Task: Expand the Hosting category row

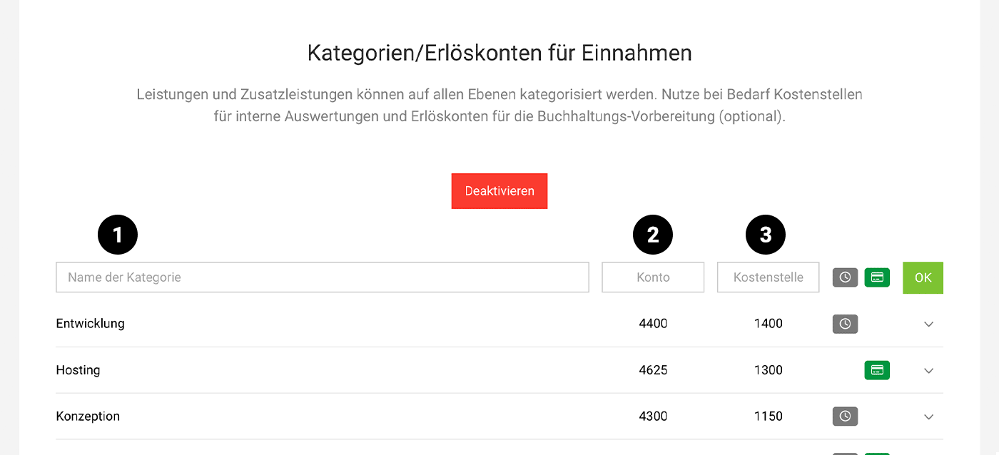Action: (x=928, y=370)
